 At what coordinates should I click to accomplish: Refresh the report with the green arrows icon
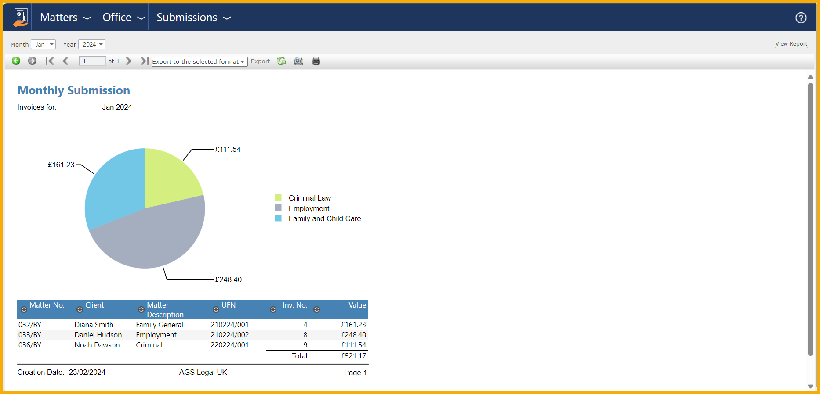pos(281,61)
